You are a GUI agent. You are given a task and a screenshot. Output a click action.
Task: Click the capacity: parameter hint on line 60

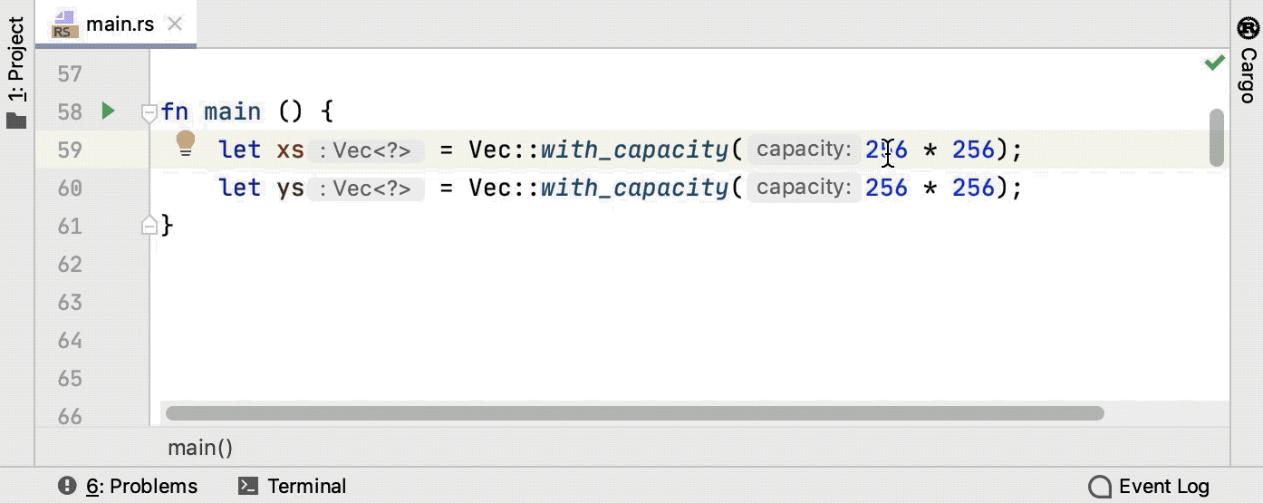(x=804, y=188)
